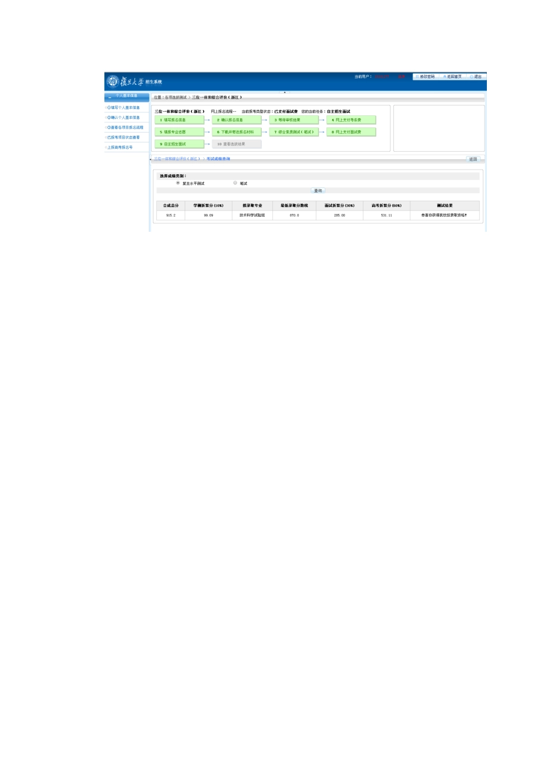Click 返回首页 in the top bar

click(x=453, y=77)
